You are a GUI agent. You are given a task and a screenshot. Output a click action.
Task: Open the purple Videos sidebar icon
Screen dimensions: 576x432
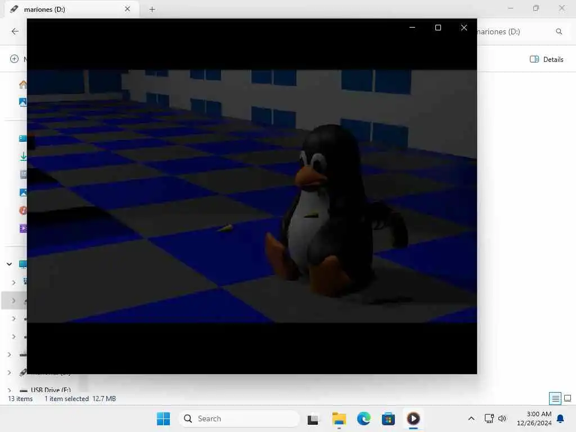click(x=22, y=228)
